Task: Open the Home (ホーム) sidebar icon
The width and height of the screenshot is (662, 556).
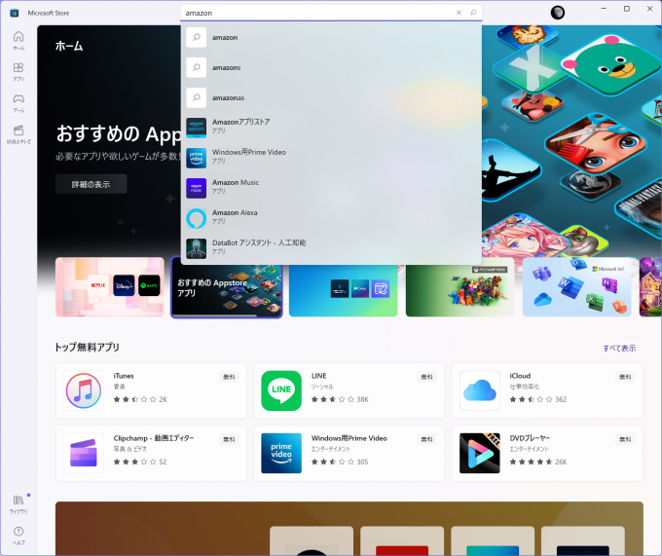Action: [18, 41]
